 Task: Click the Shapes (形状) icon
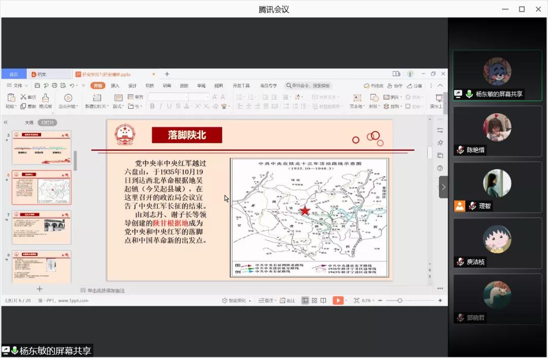pyautogui.click(x=373, y=98)
